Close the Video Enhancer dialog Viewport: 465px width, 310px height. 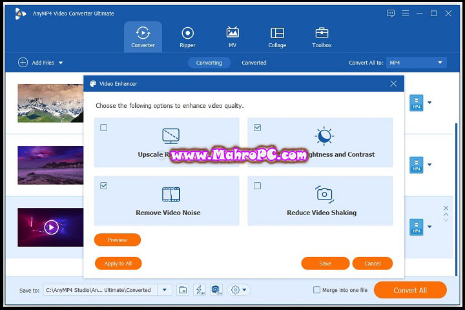[x=393, y=84]
